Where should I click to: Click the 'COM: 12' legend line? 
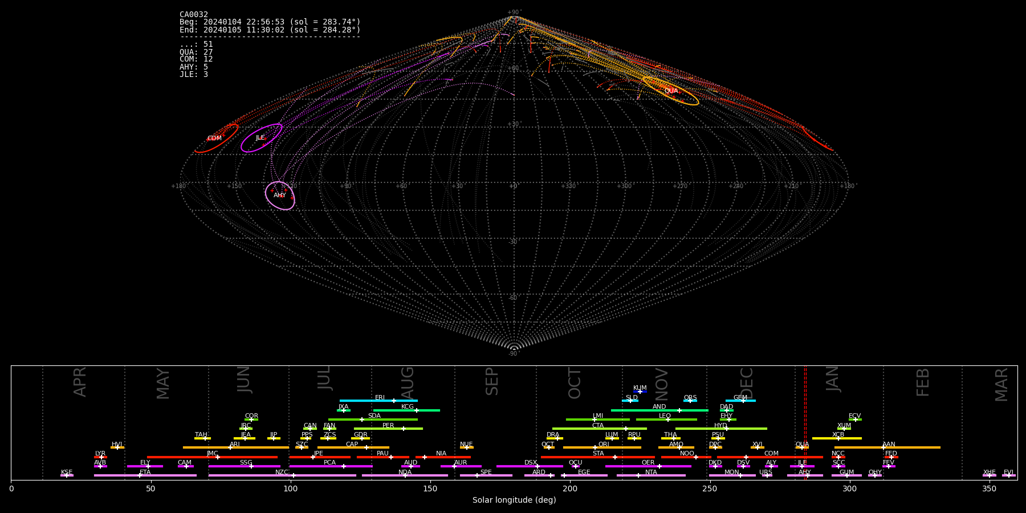(196, 59)
